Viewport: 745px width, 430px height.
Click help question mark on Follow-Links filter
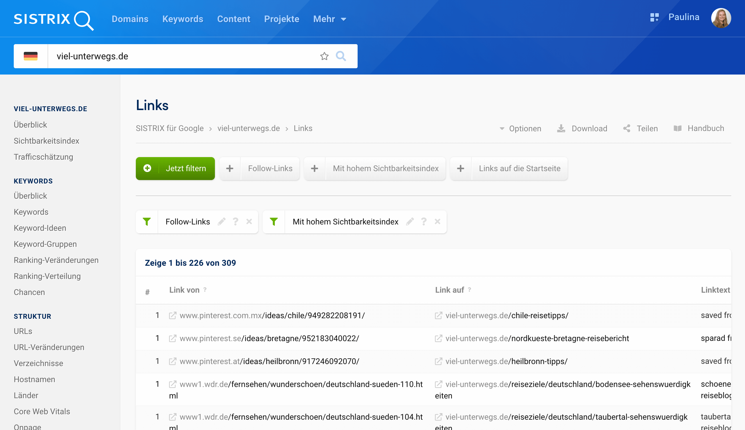(x=235, y=222)
